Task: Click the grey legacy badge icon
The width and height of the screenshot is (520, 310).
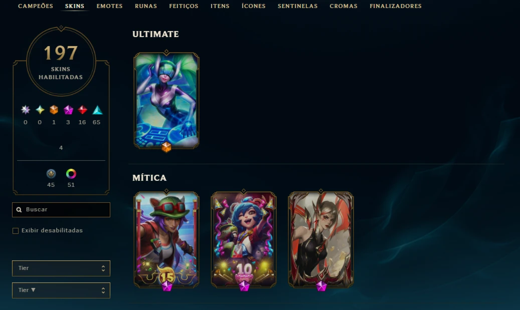Action: (x=51, y=174)
